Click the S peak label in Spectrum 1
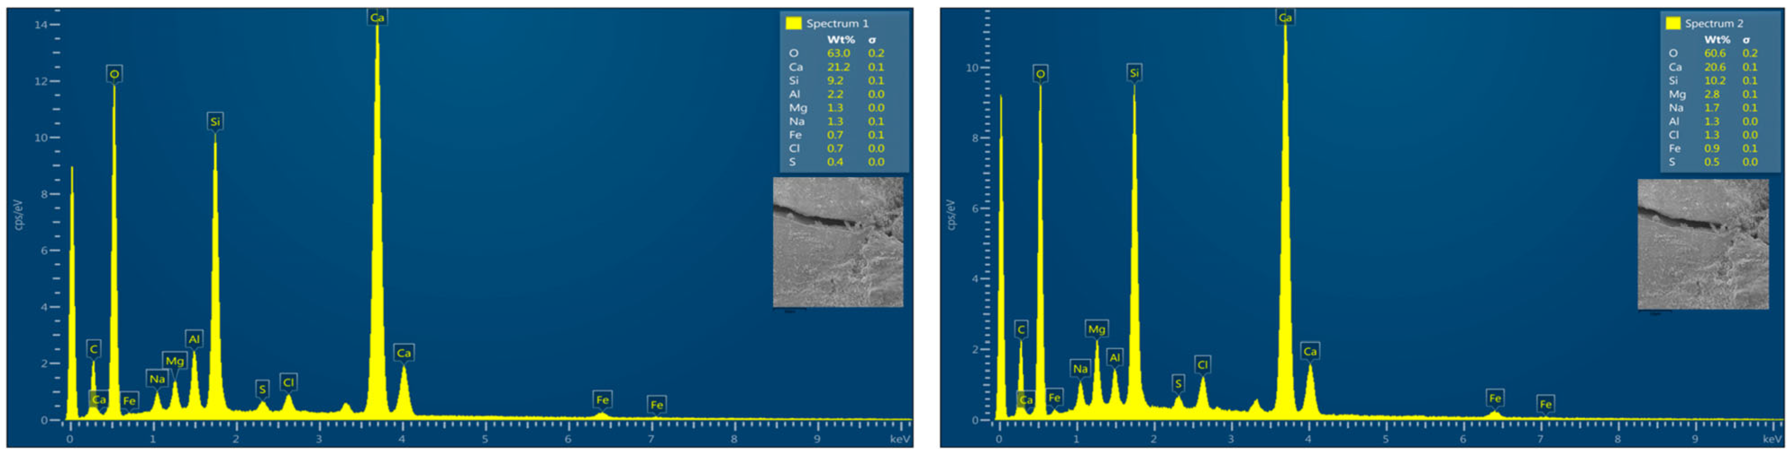 (x=262, y=389)
